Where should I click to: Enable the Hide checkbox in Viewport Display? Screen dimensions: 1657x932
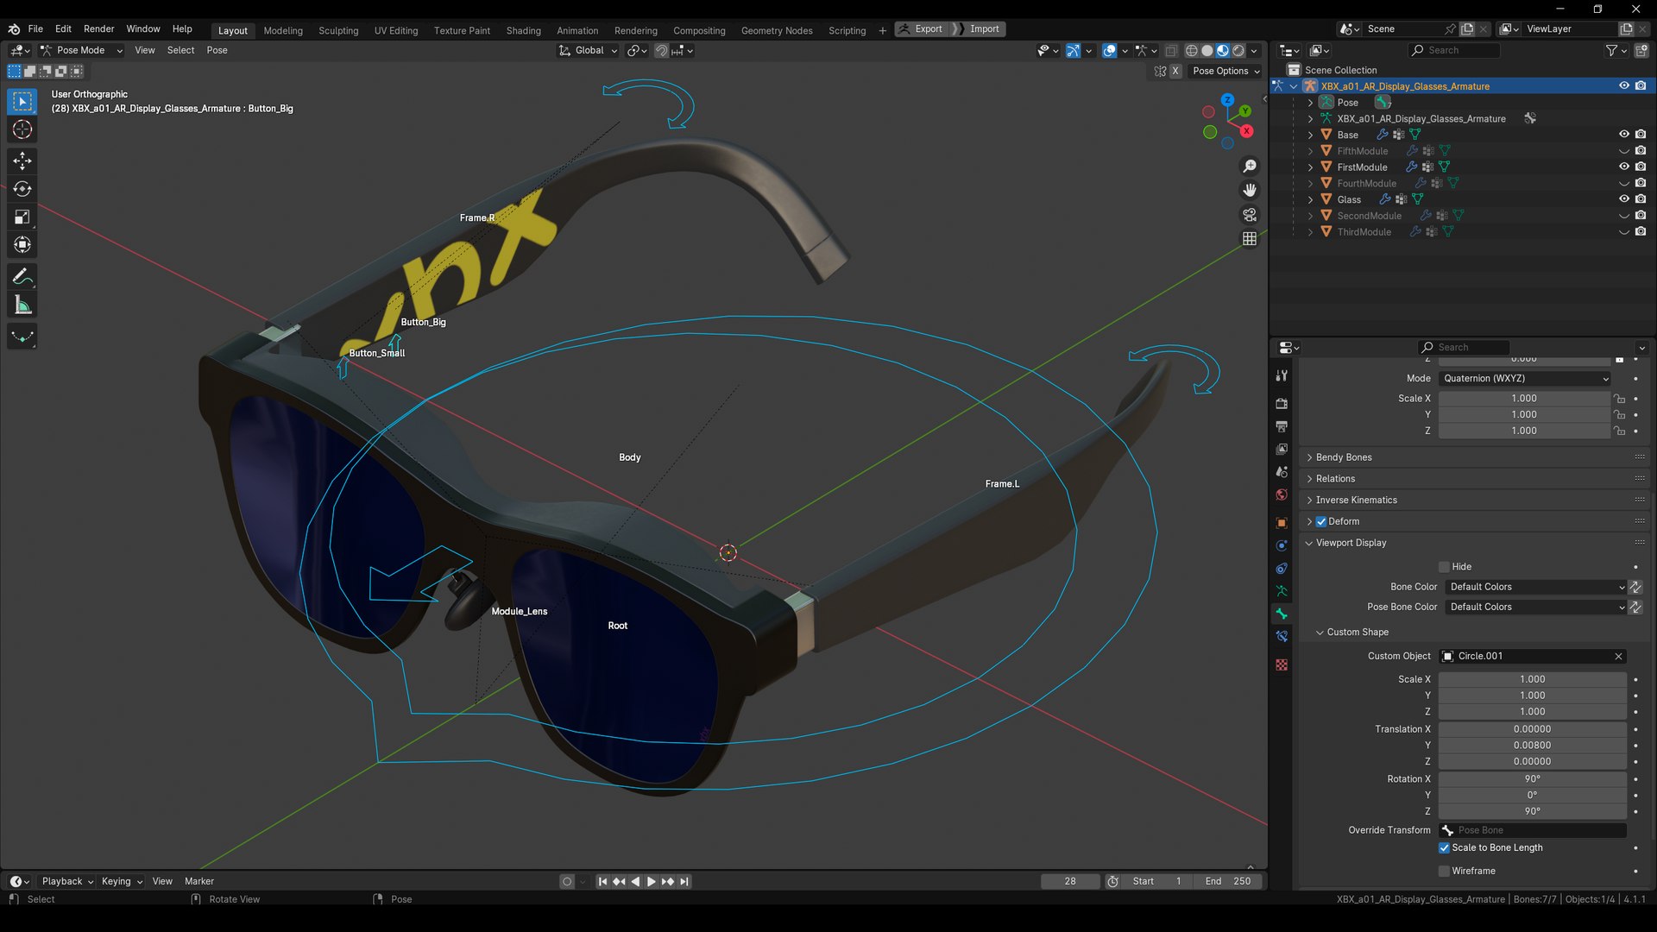coord(1444,567)
